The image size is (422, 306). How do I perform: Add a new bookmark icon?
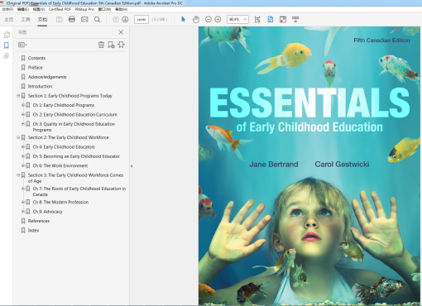pos(111,45)
